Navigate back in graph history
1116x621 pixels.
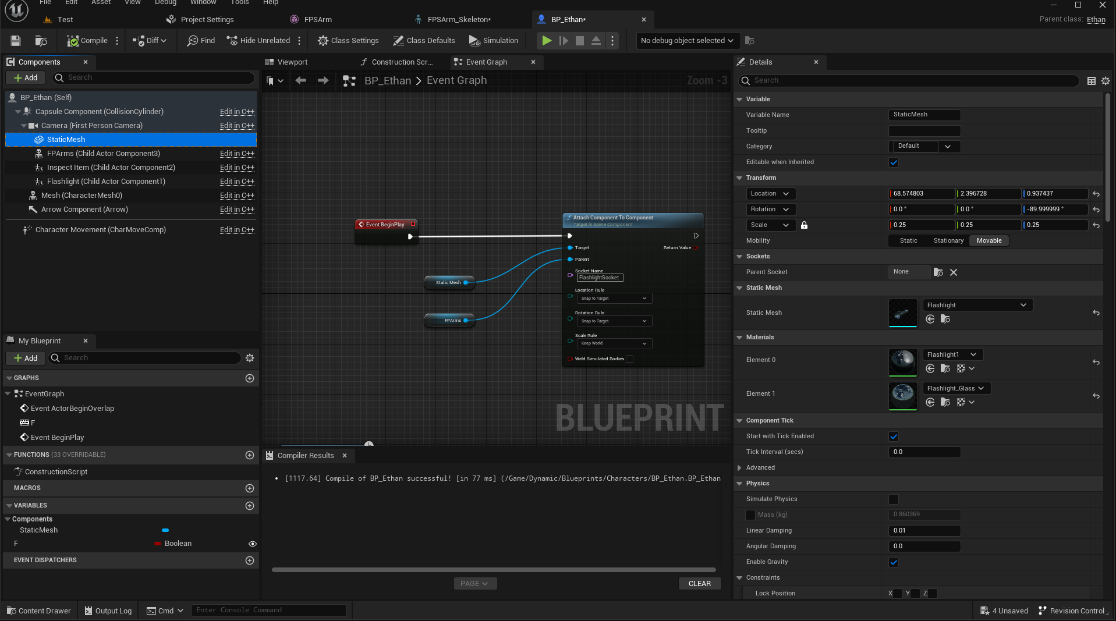point(300,80)
